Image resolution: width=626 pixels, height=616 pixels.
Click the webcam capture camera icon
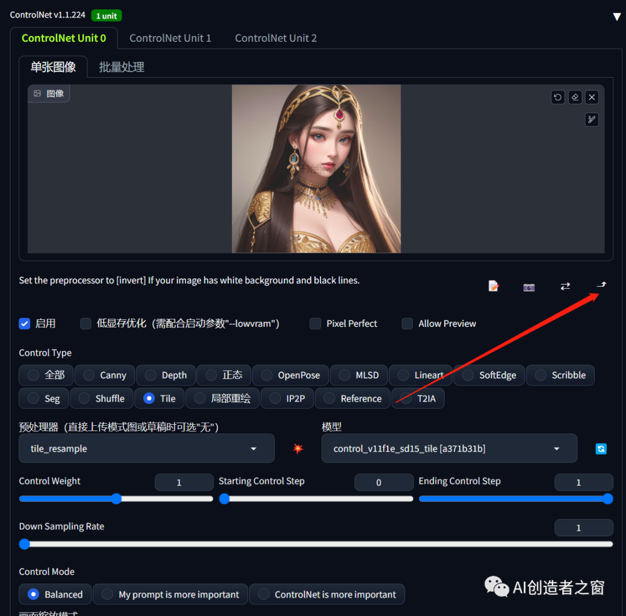click(x=529, y=286)
